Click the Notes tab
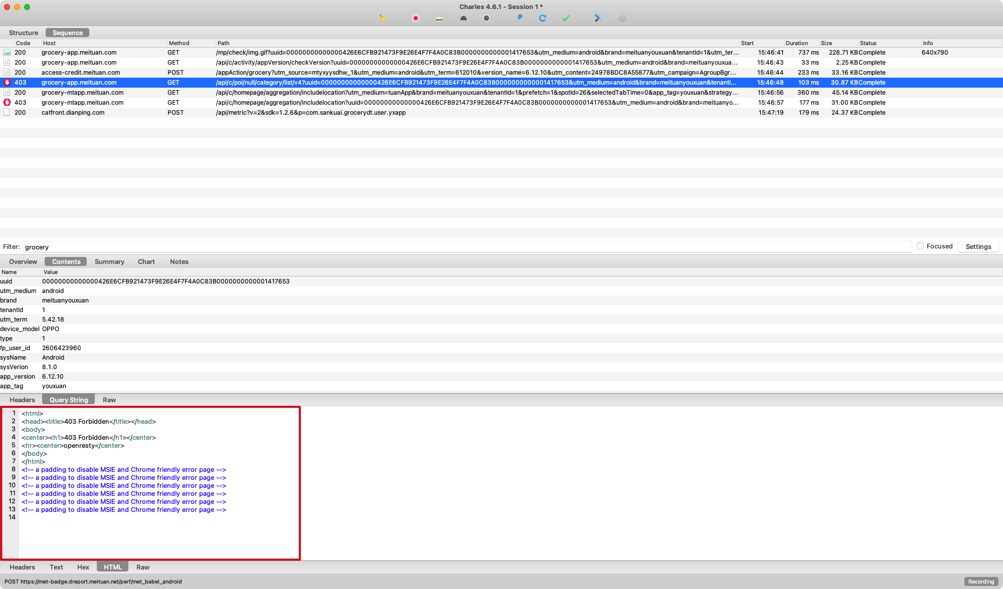The width and height of the screenshot is (1003, 589). [x=178, y=261]
